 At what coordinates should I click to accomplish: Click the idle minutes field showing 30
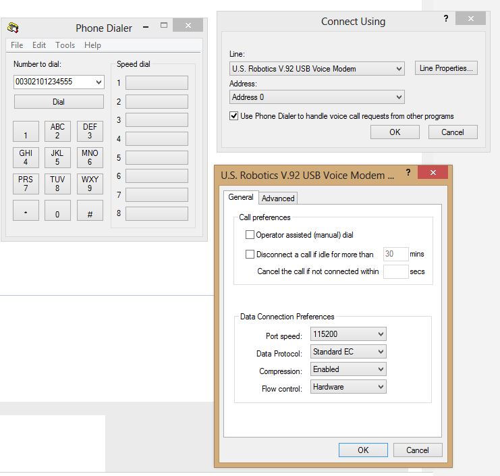(x=395, y=254)
